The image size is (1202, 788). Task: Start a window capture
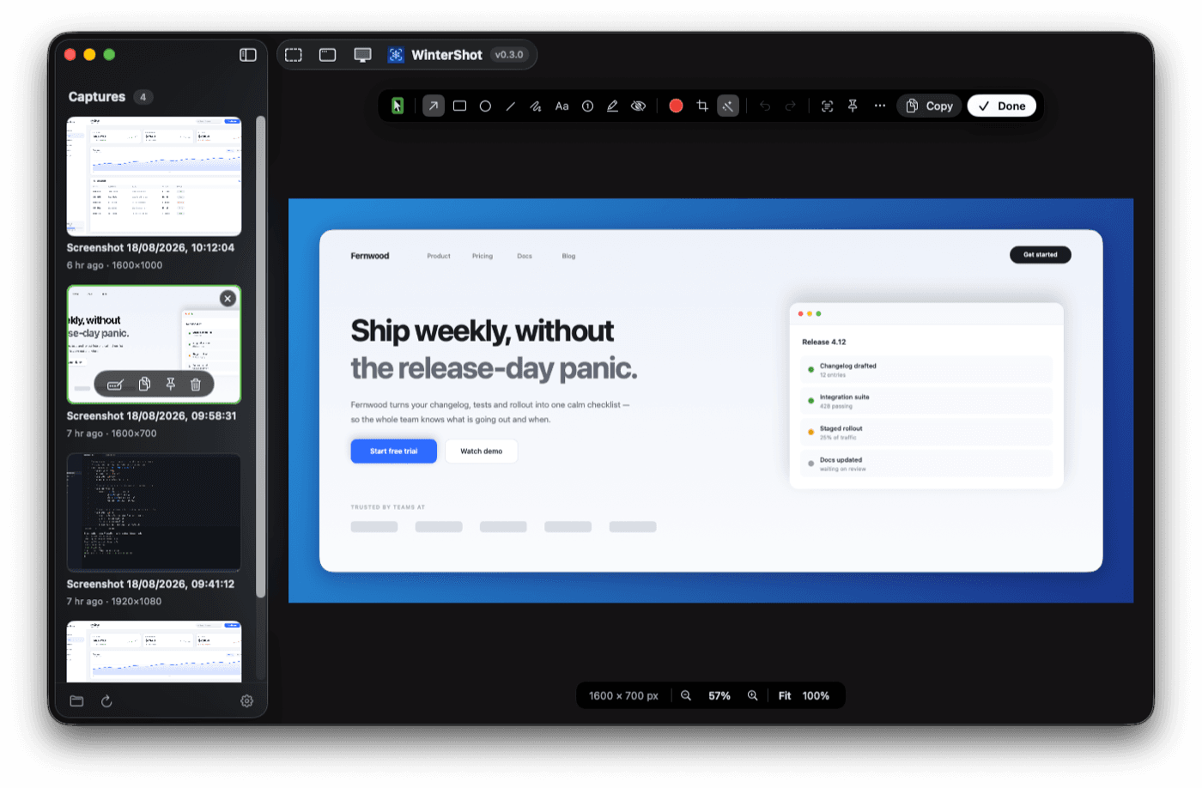click(328, 55)
